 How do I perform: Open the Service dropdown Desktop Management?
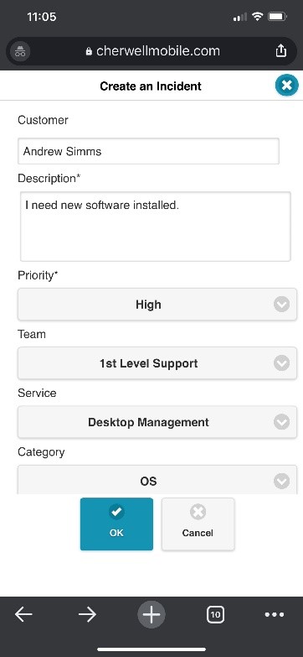point(157,421)
